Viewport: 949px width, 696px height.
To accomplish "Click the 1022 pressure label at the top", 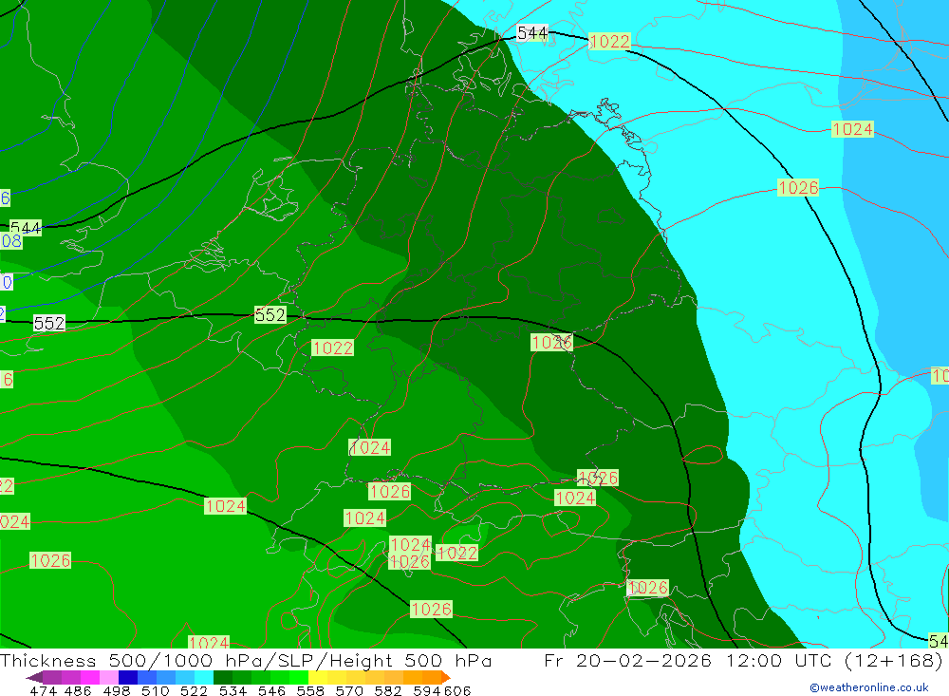I will point(609,41).
